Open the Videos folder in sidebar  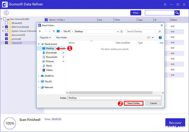click(x=49, y=70)
